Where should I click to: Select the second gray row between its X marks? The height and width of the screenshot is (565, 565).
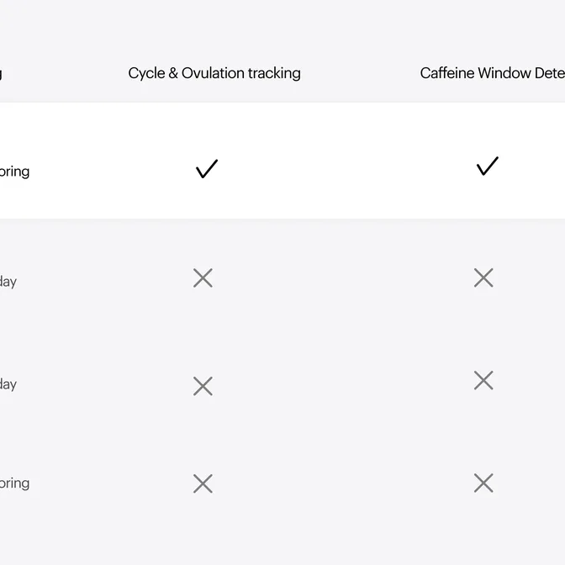coord(345,383)
